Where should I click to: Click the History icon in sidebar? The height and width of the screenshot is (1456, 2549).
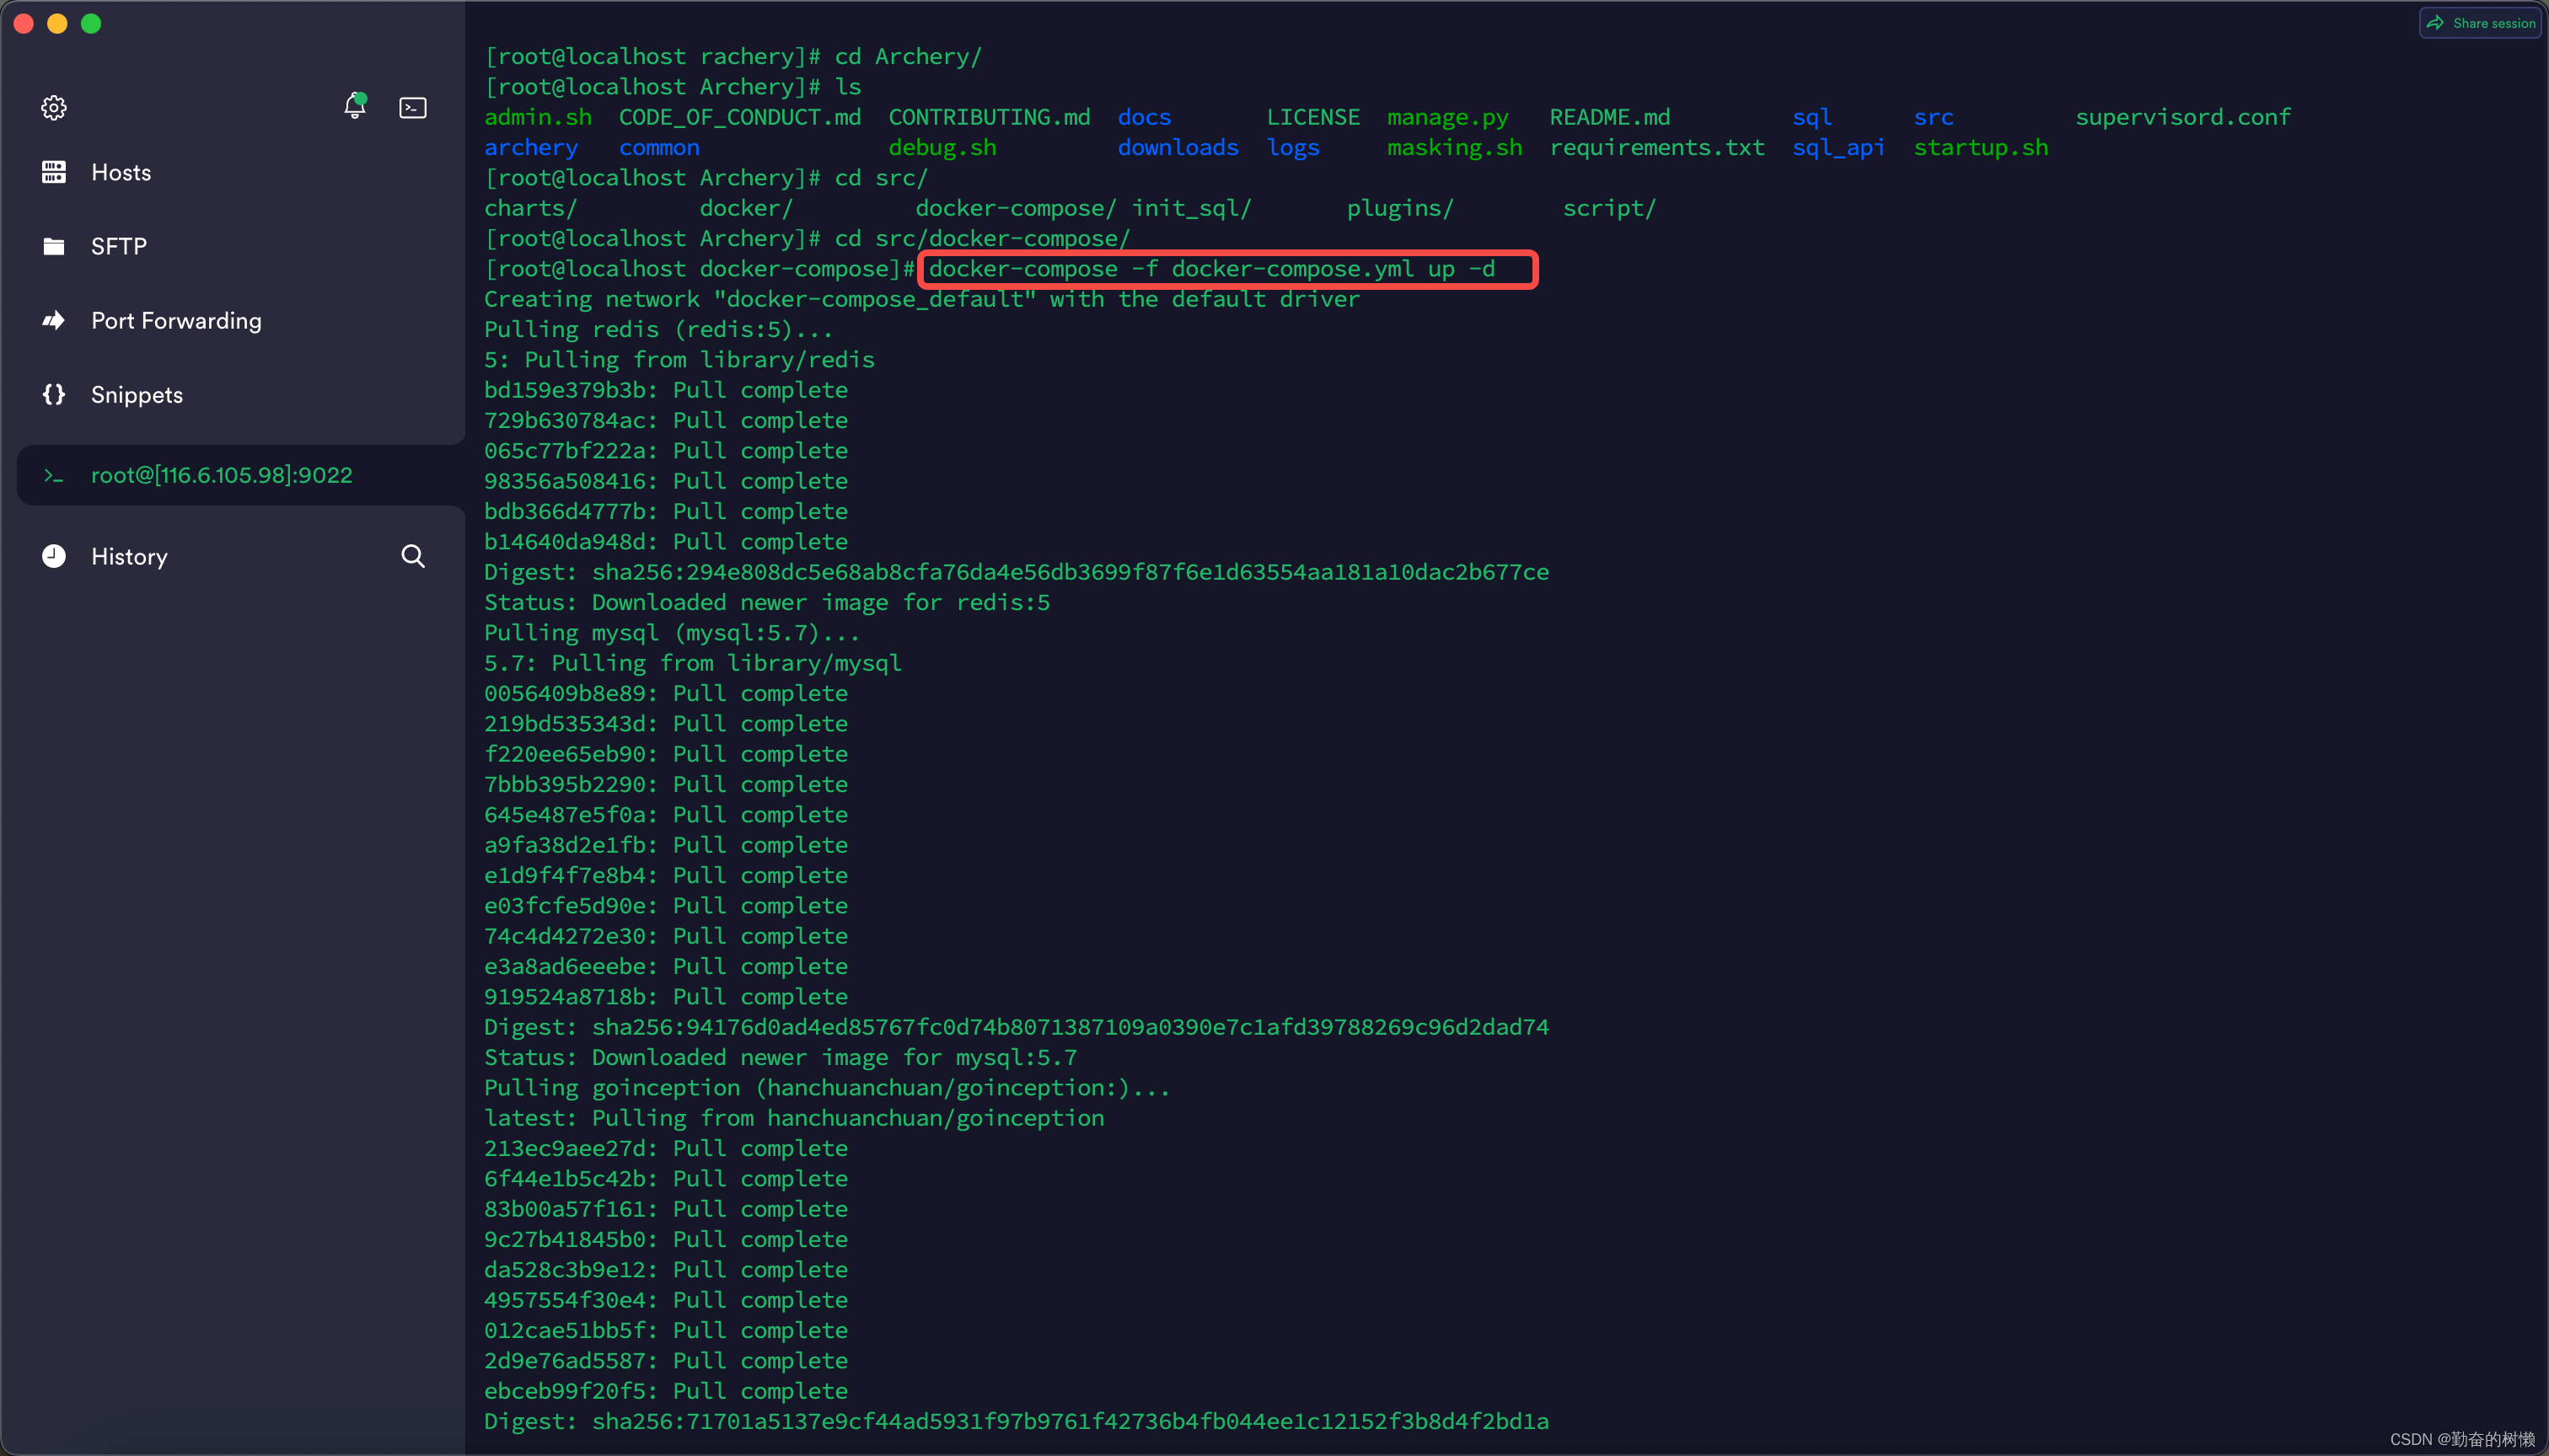tap(52, 556)
